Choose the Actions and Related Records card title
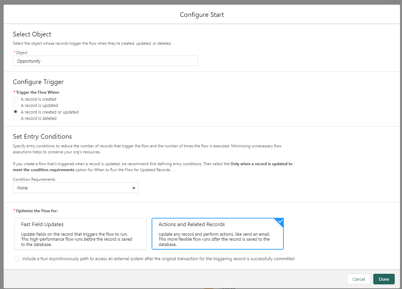 coord(192,224)
